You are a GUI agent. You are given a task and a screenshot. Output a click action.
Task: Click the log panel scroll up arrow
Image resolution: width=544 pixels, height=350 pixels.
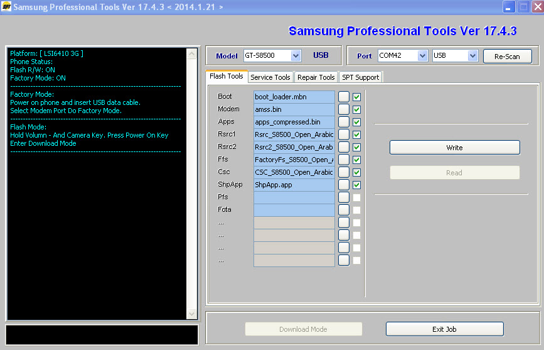pyautogui.click(x=192, y=53)
